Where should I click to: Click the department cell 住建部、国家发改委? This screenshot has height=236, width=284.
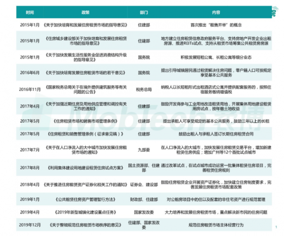pyautogui.click(x=144, y=225)
